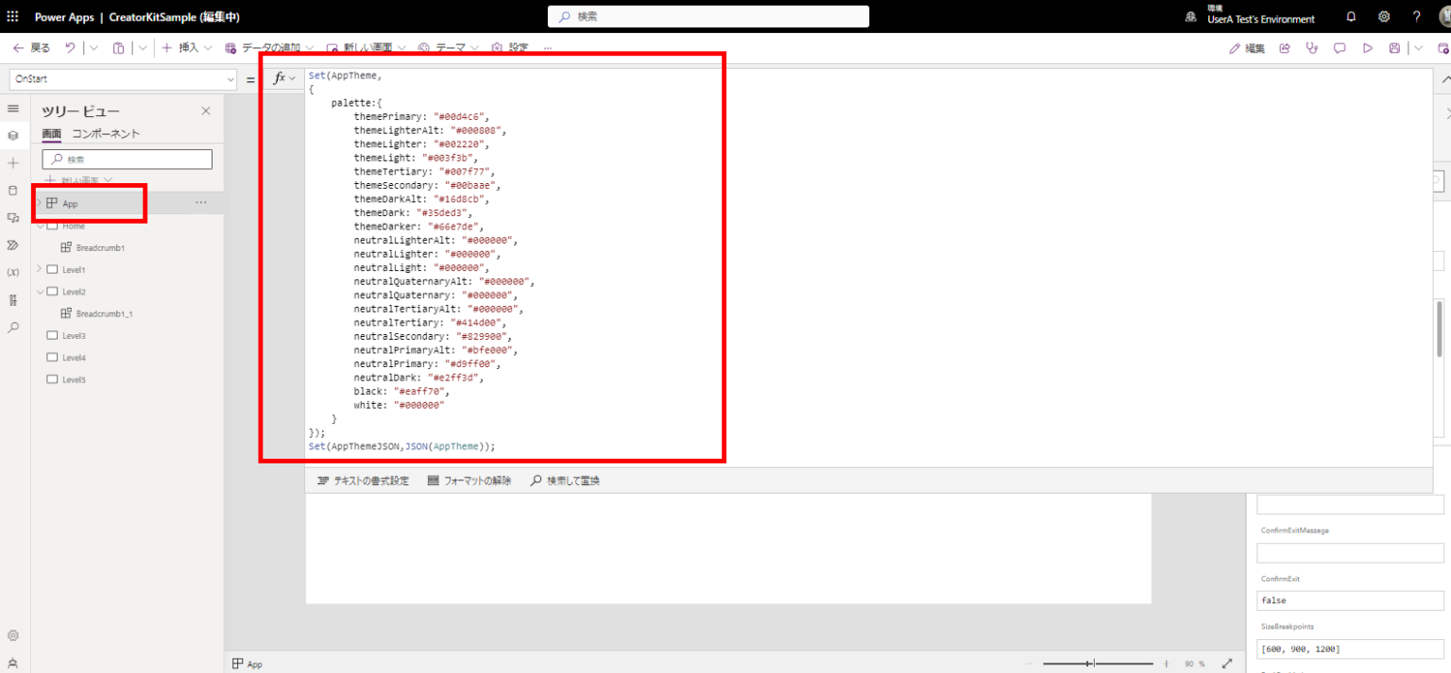Preview the app with the play icon
Image resolution: width=1451 pixels, height=673 pixels.
tap(1368, 47)
